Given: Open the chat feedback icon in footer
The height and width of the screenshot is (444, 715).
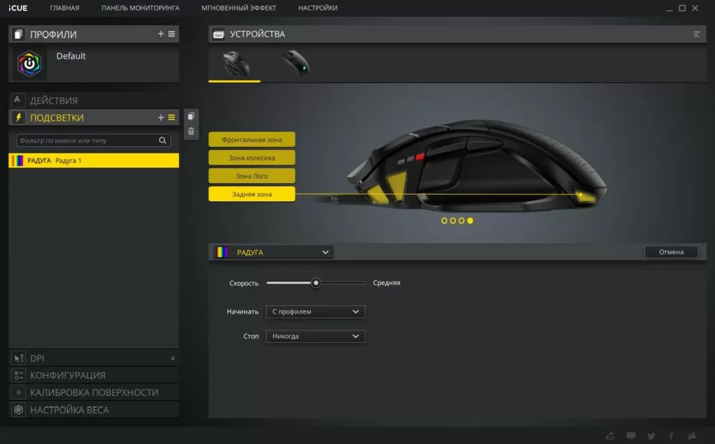Looking at the screenshot, I should 631,436.
